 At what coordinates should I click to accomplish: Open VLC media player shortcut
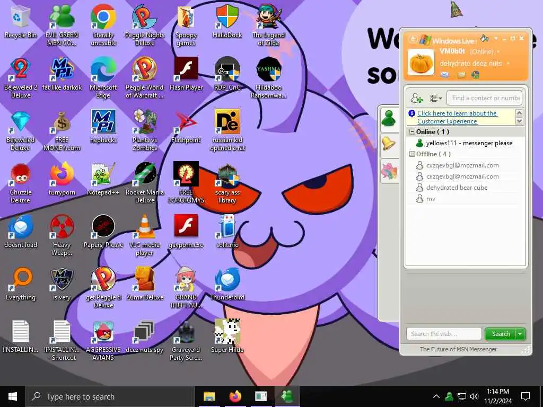(145, 236)
